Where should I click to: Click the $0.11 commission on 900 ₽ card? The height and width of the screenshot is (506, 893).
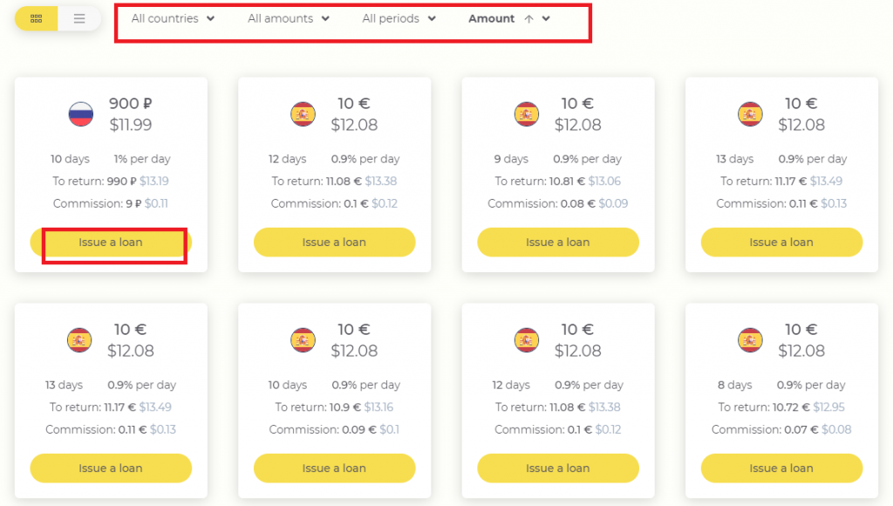click(x=156, y=203)
